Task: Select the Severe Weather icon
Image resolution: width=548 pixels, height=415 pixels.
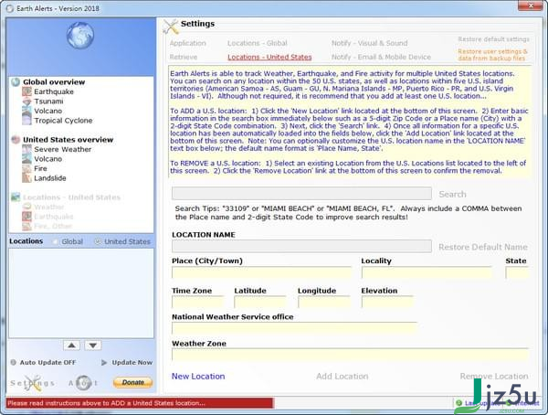Action: [26, 149]
